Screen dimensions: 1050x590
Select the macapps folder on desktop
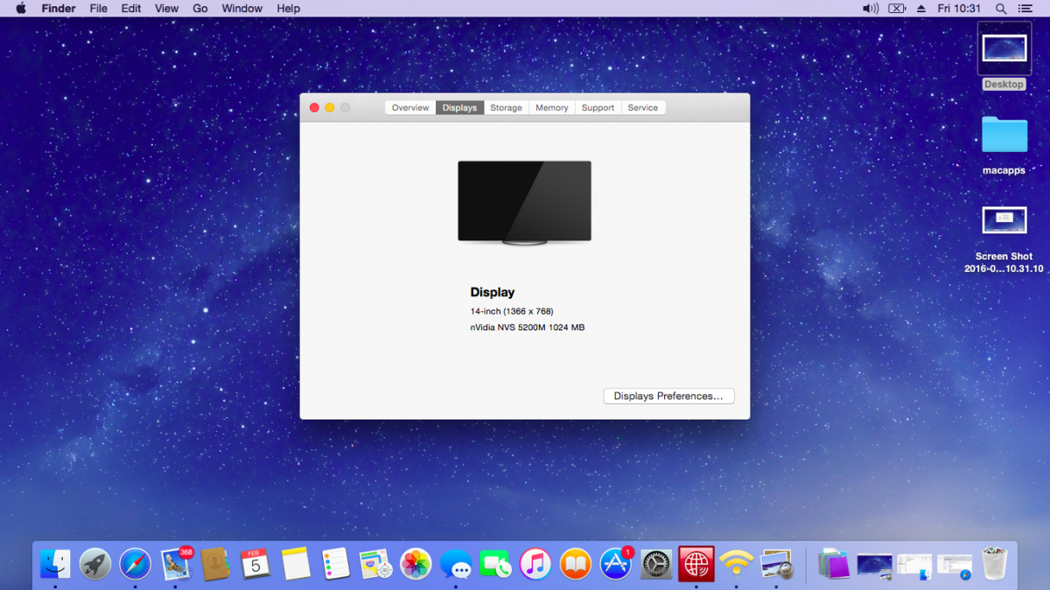pos(1004,135)
